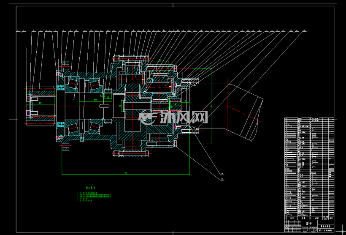
Task: Select the drawing number cell in title block
Action: pos(325,230)
